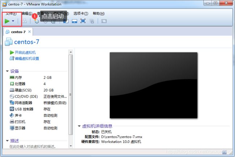Image resolution: width=235 pixels, height=157 pixels.
Task: Click the CD/DVD (IDE) disc icon
Action: (12, 96)
